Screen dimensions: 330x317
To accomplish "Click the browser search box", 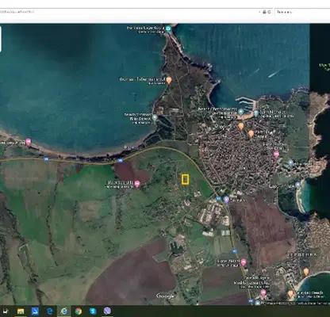I will [x=302, y=12].
